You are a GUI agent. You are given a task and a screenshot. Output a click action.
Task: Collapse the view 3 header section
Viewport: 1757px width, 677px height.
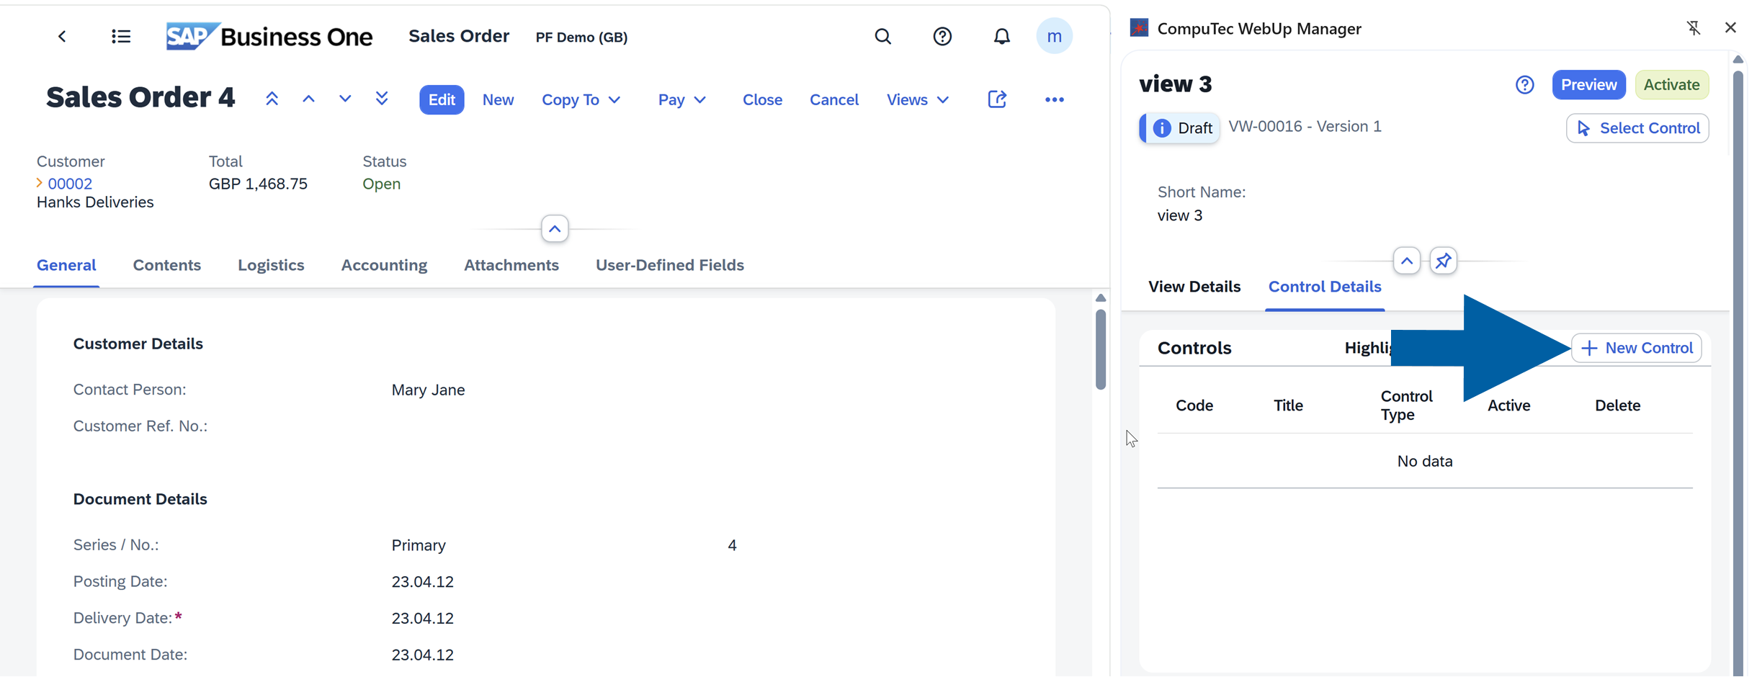point(1406,261)
